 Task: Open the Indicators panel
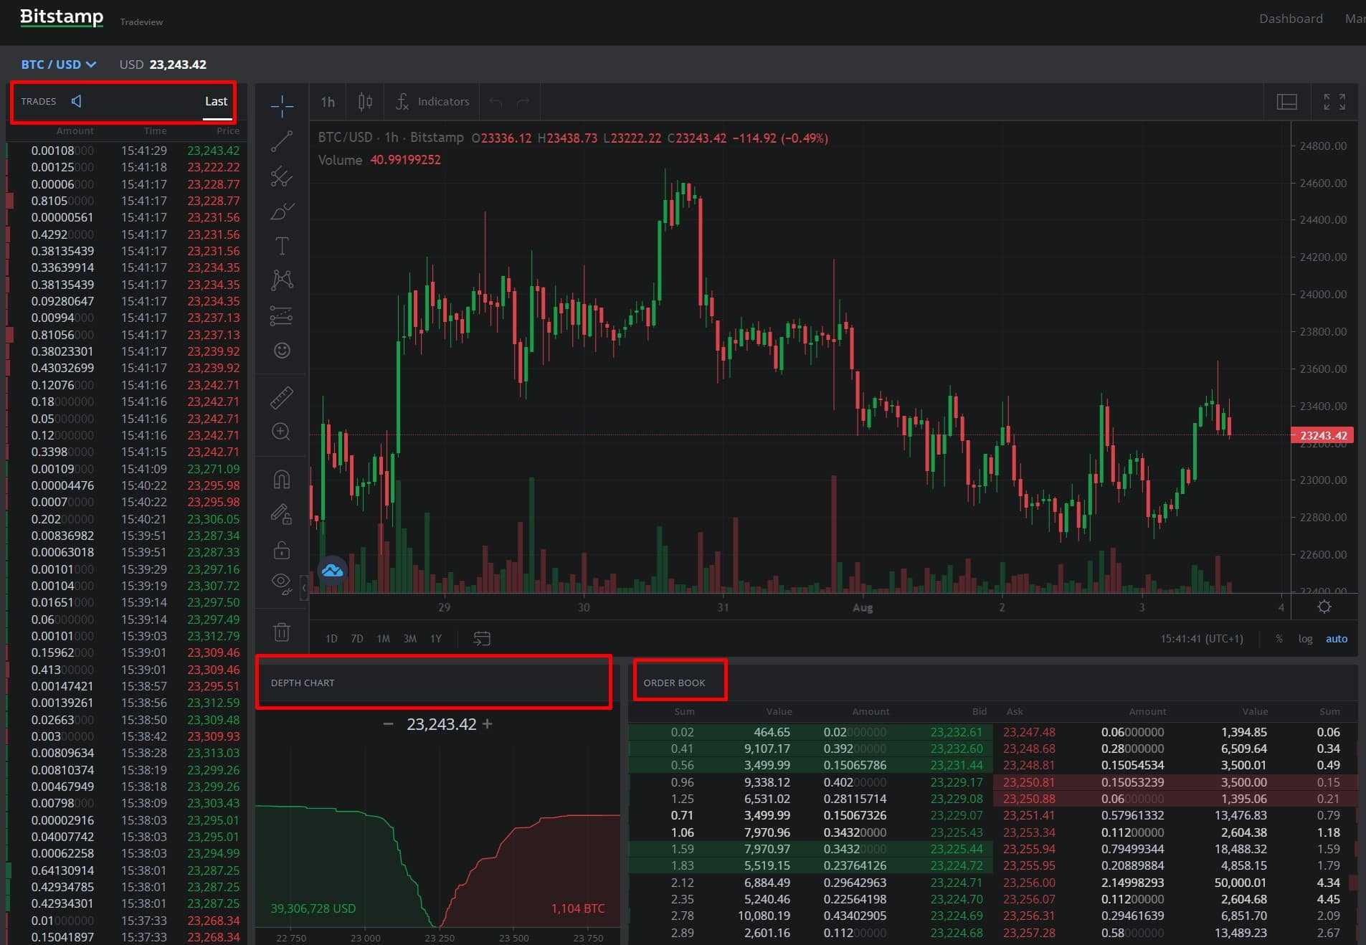click(x=433, y=102)
